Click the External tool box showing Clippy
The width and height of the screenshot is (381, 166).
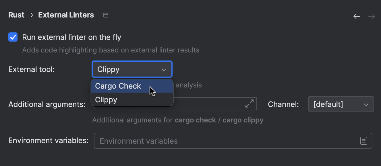126,69
